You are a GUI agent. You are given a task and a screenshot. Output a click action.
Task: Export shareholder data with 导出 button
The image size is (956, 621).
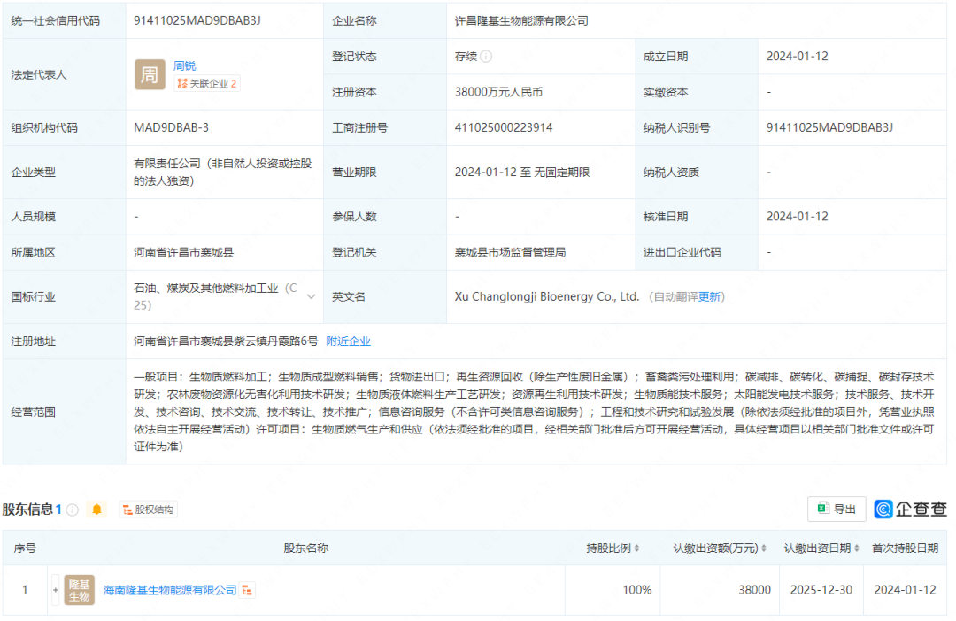pos(836,509)
